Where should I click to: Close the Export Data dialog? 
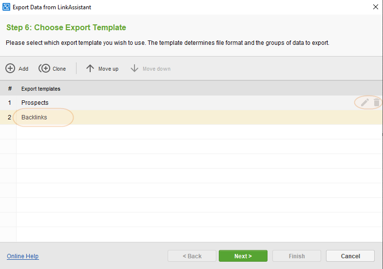click(x=376, y=7)
